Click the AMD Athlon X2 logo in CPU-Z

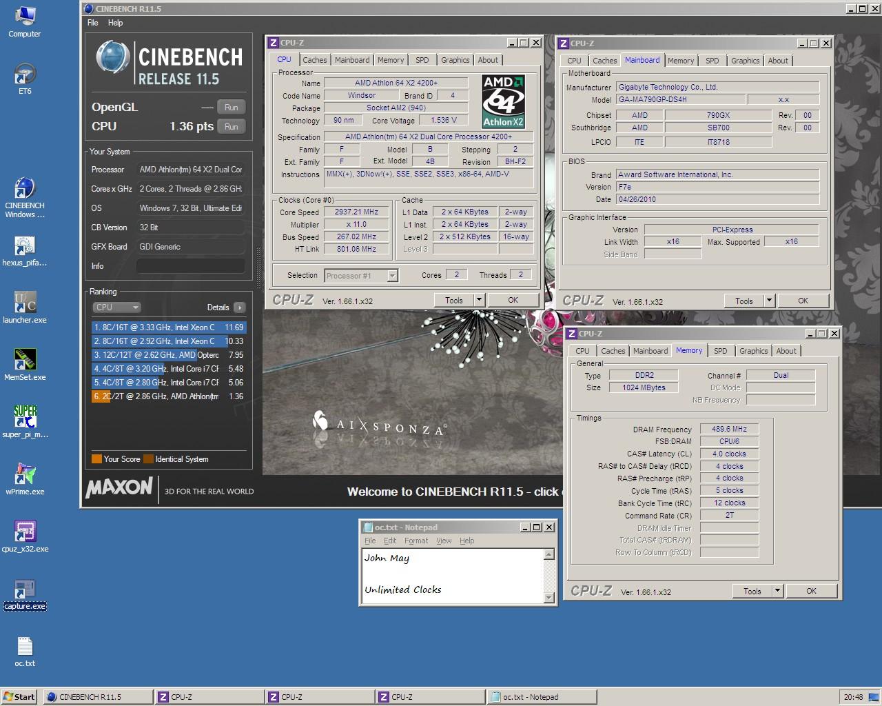(x=503, y=102)
